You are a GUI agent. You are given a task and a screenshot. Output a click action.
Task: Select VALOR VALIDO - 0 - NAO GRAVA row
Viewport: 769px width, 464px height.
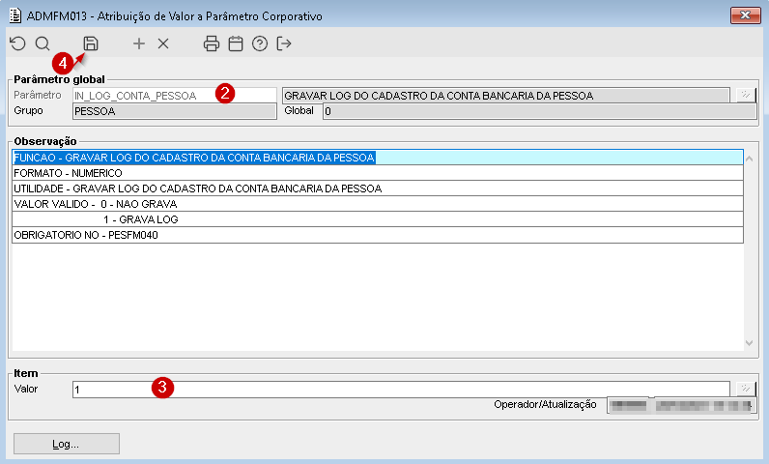coord(378,204)
